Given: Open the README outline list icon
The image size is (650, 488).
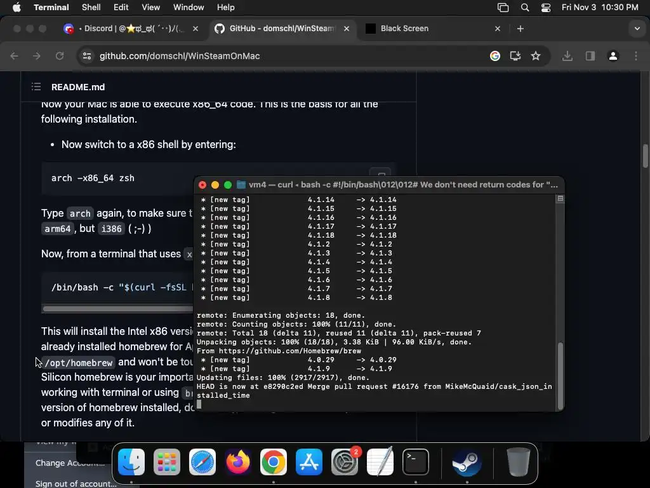Looking at the screenshot, I should tap(36, 86).
